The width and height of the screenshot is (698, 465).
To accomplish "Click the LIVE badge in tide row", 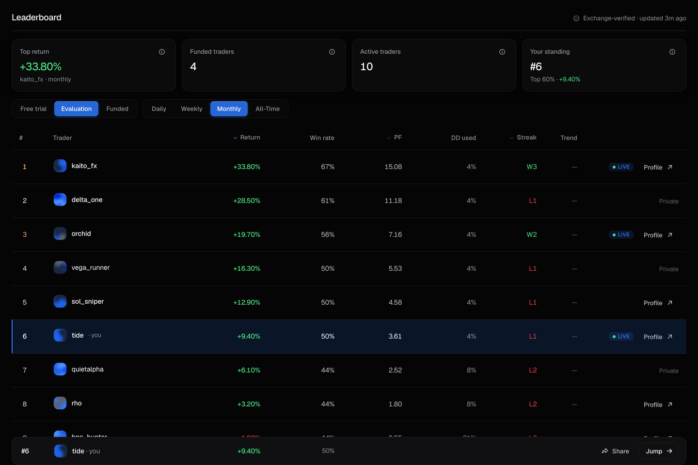I will 621,336.
